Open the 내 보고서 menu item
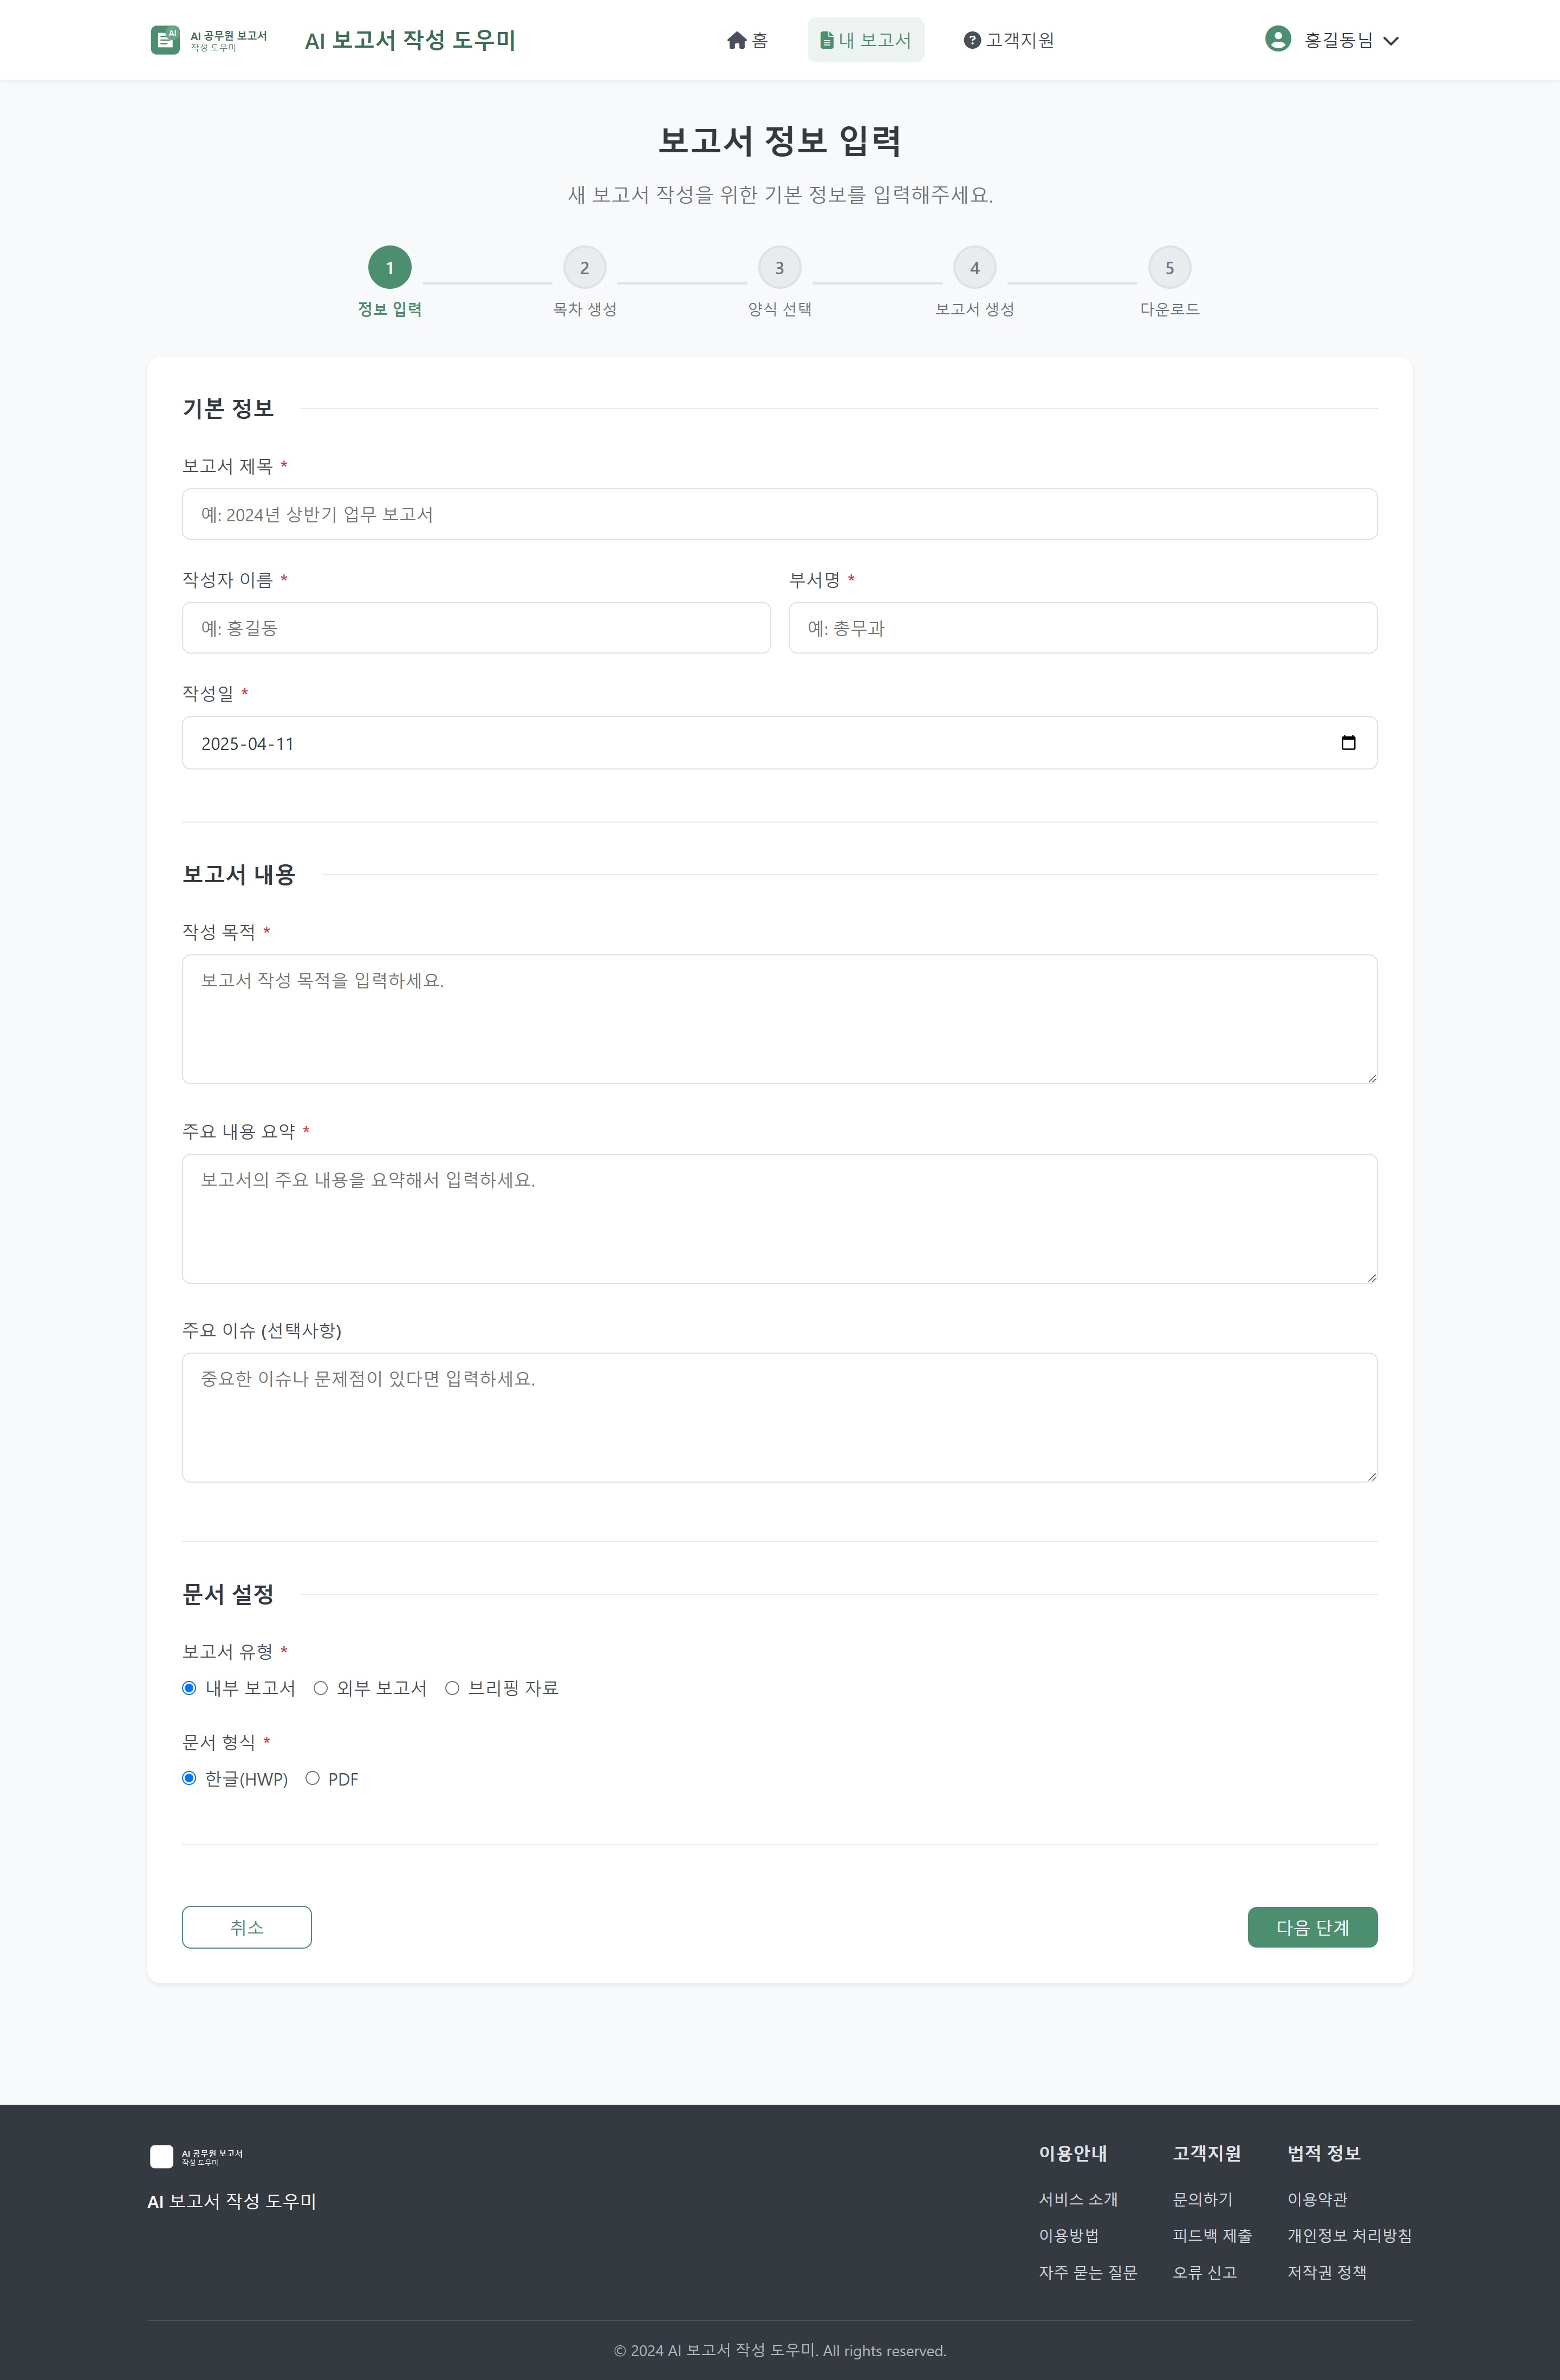Screen dimensions: 1560x2380 tap(866, 40)
